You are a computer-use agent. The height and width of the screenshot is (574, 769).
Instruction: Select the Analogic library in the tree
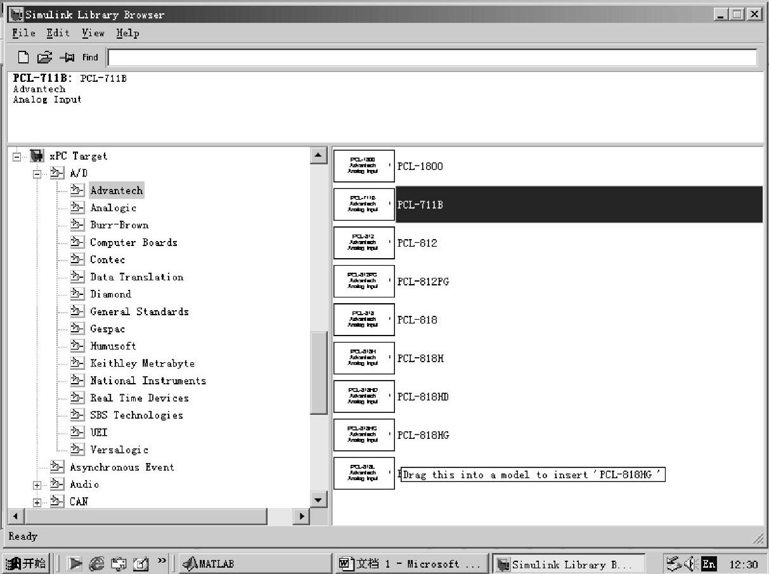113,207
